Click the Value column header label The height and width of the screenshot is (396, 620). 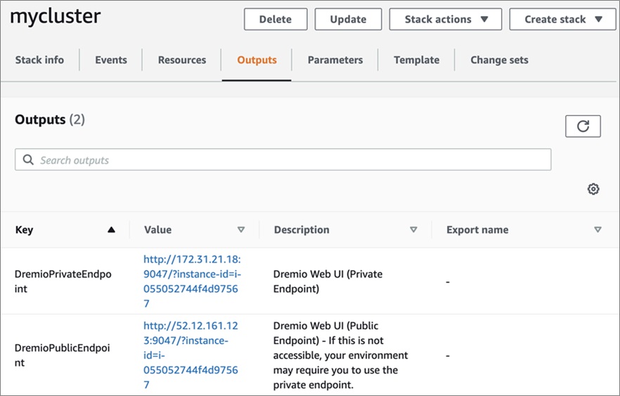point(157,230)
